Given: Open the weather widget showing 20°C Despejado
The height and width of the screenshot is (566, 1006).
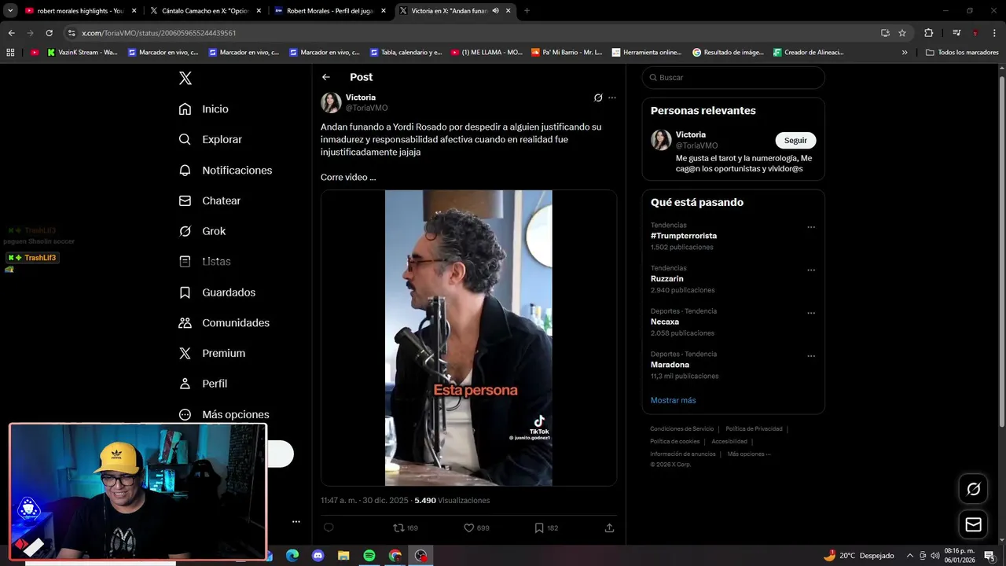Looking at the screenshot, I should 858,556.
